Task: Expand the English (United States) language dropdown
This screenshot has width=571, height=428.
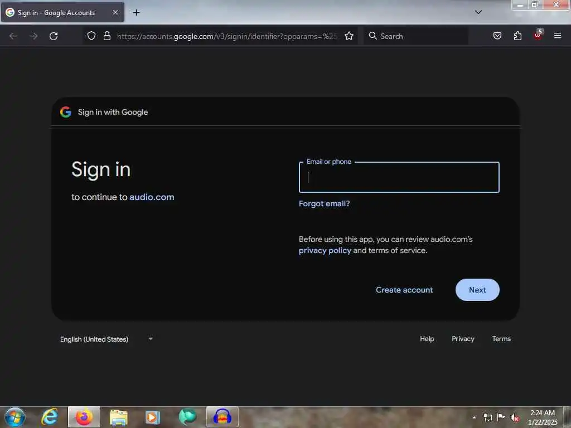Action: coord(107,339)
